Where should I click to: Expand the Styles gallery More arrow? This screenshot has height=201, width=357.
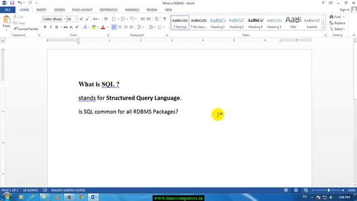(x=324, y=28)
